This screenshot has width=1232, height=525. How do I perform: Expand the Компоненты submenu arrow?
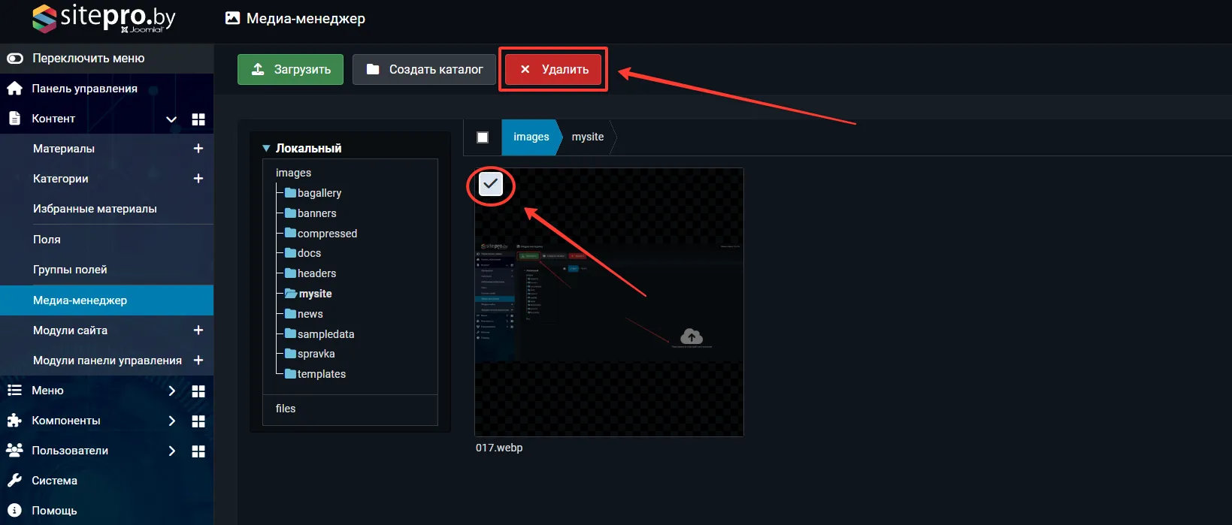pos(171,421)
